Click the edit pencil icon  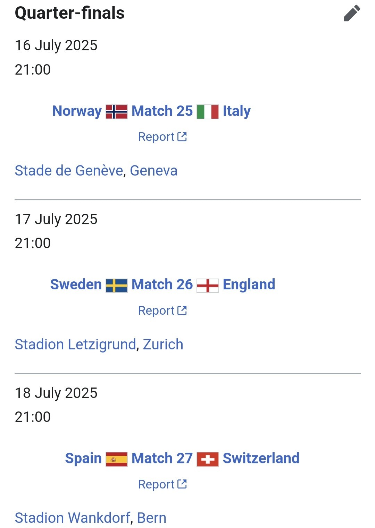(x=352, y=14)
